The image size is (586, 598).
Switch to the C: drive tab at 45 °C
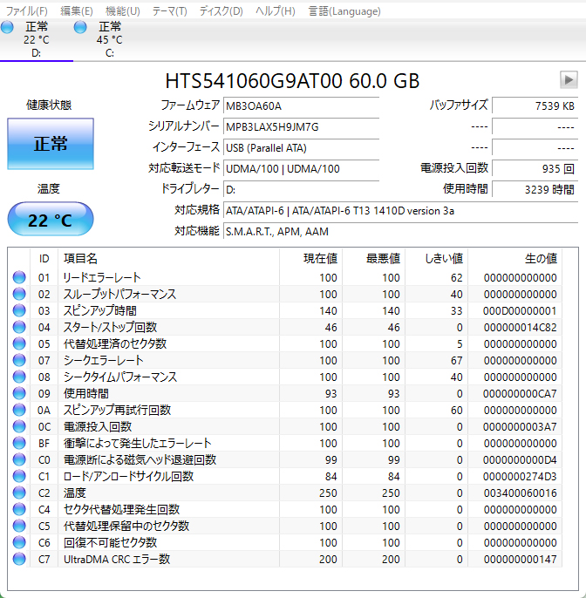click(x=110, y=39)
